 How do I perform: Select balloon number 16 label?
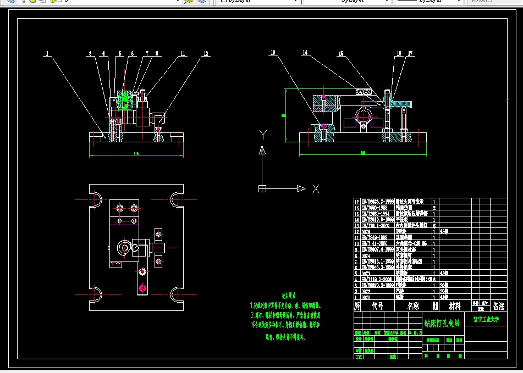coord(399,53)
